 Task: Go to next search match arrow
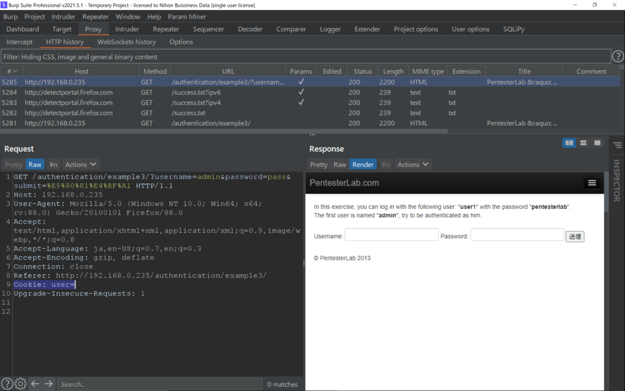click(x=48, y=384)
